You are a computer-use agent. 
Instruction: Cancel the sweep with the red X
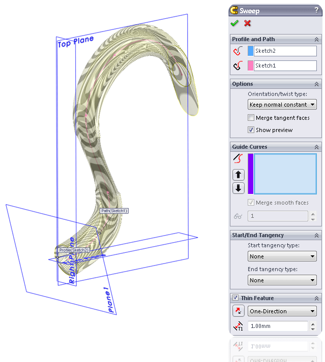pyautogui.click(x=247, y=23)
